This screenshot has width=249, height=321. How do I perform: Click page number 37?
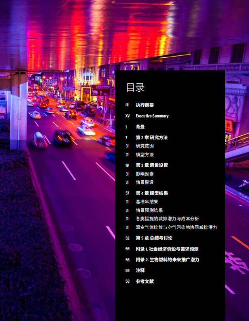(x=127, y=193)
